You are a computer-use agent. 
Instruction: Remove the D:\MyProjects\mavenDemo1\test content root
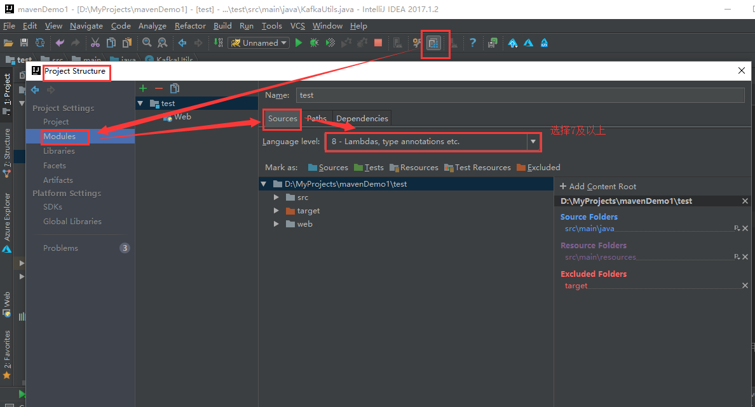click(745, 201)
